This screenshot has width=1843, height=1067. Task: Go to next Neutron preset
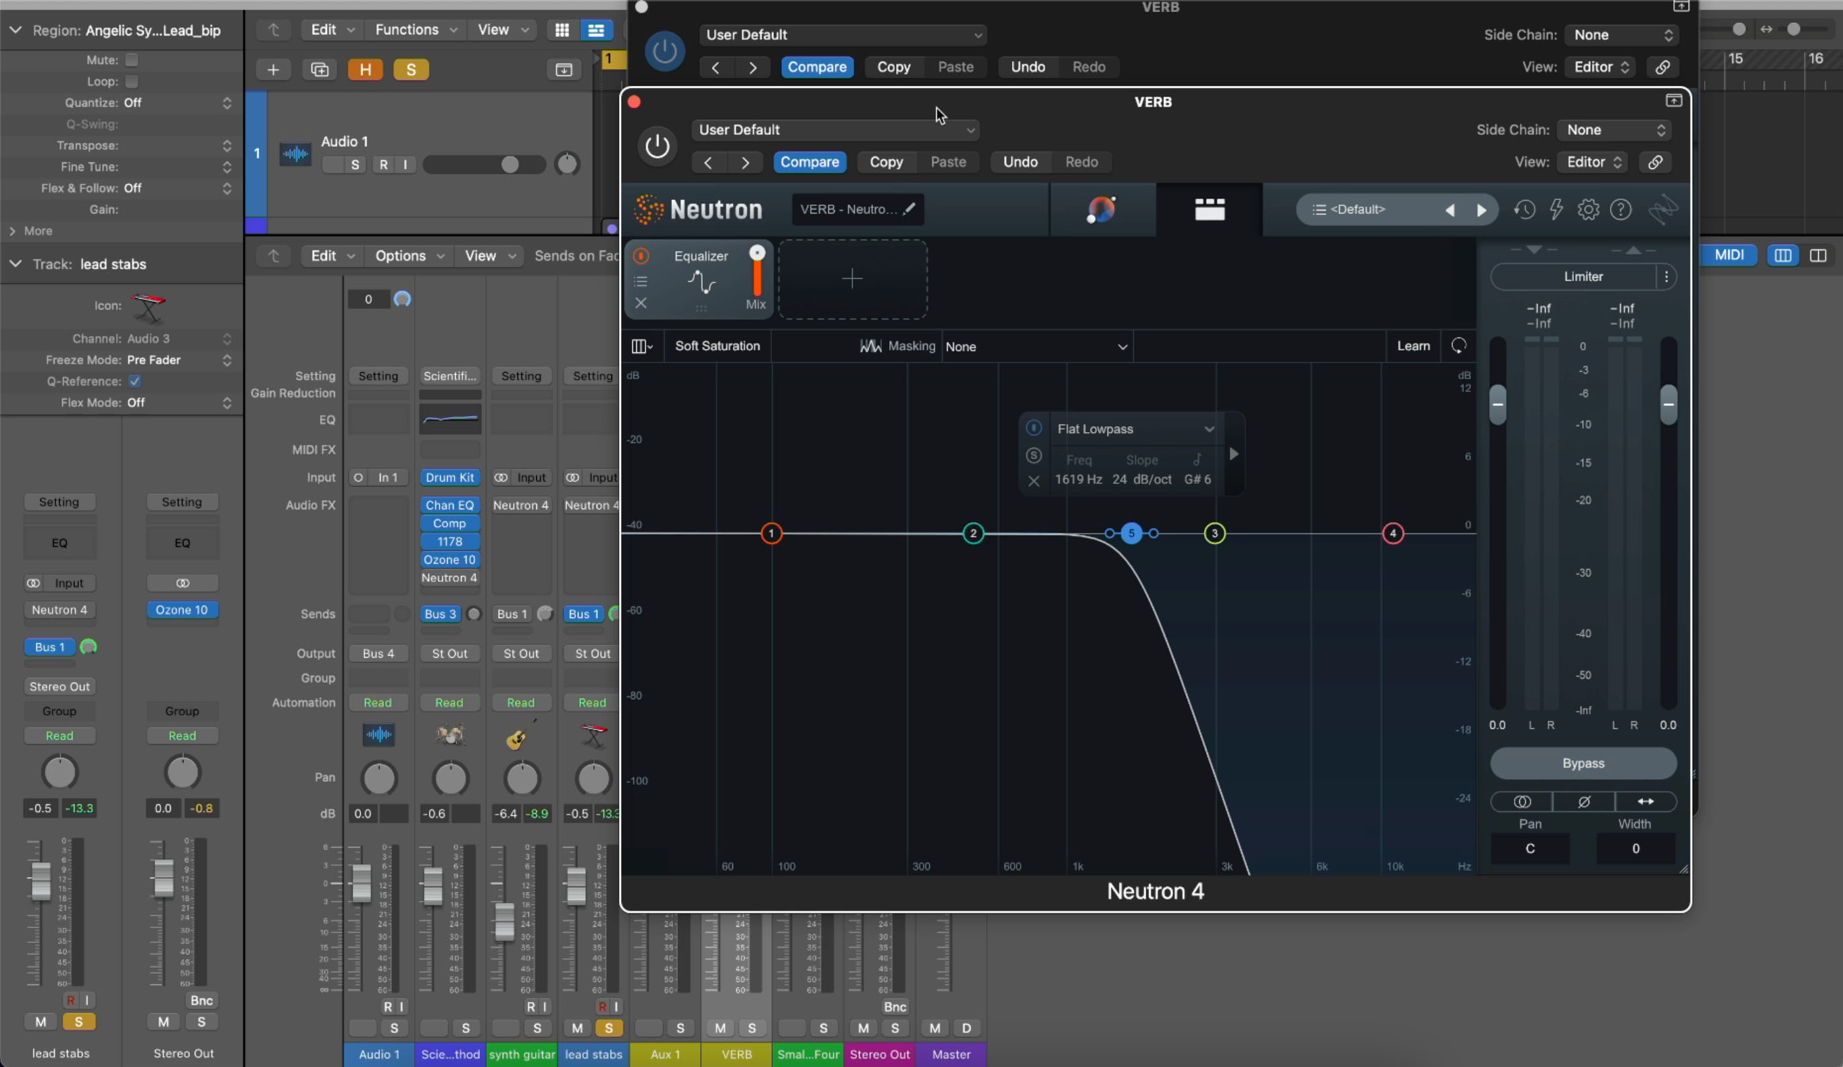[1481, 210]
